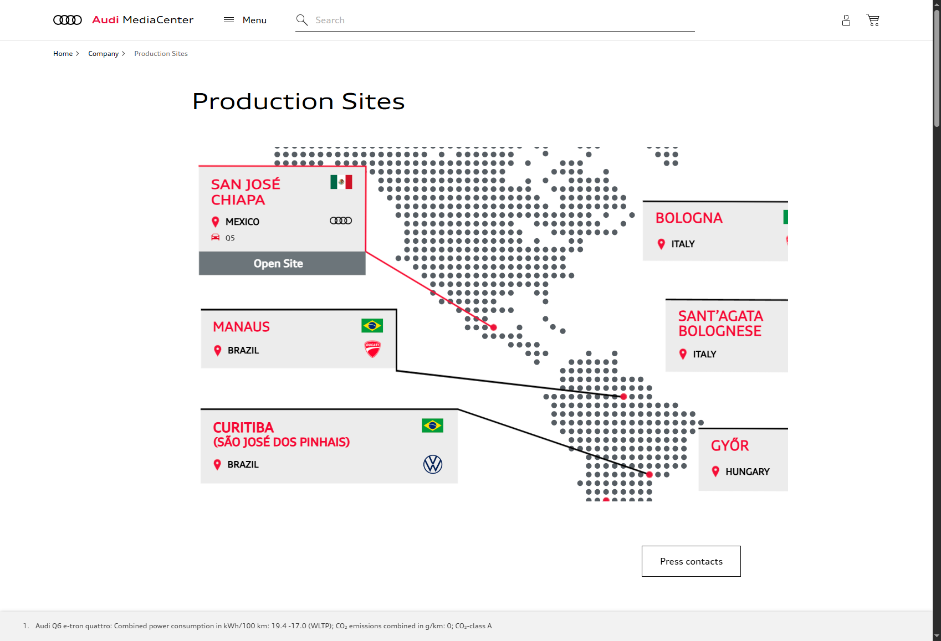Image resolution: width=941 pixels, height=641 pixels.
Task: Open the hamburger Menu
Action: pyautogui.click(x=245, y=20)
